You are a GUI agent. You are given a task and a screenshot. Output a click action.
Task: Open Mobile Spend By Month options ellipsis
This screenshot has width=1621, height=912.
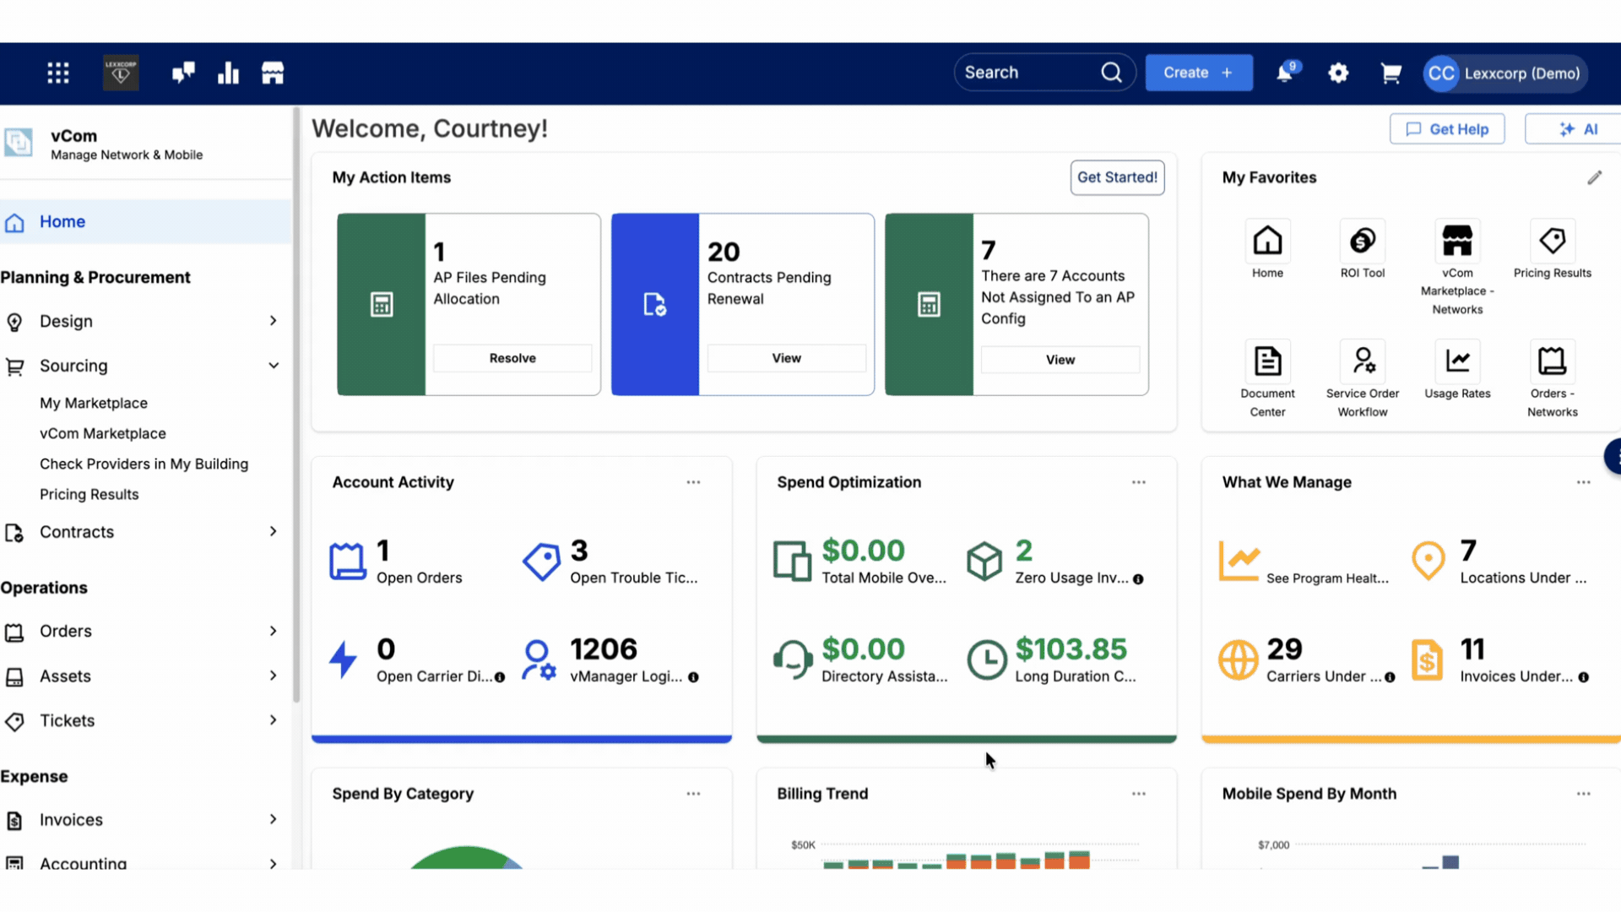pyautogui.click(x=1584, y=794)
